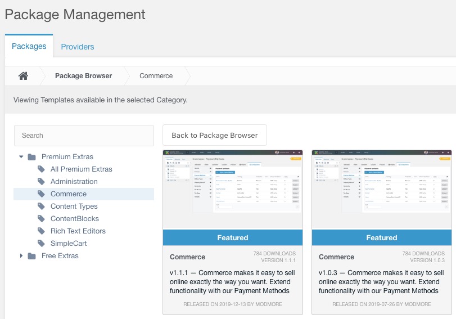Image resolution: width=456 pixels, height=319 pixels.
Task: Select the SimpleCart category
Action: (69, 243)
